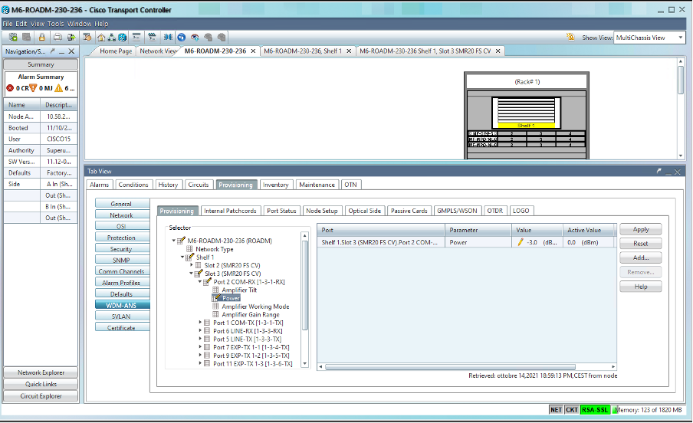Click the RSA-SSL status indicator
The image size is (693, 423).
(x=595, y=410)
